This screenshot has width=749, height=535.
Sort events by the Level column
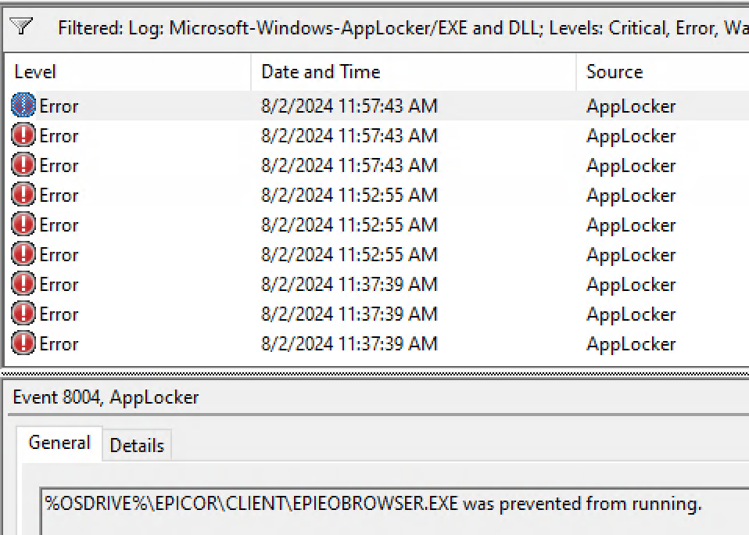(34, 71)
